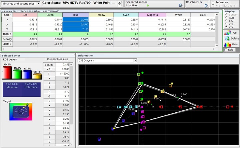This screenshot has height=148, width=240.
Task: Select the Cyan column header
Action: (x=126, y=15)
